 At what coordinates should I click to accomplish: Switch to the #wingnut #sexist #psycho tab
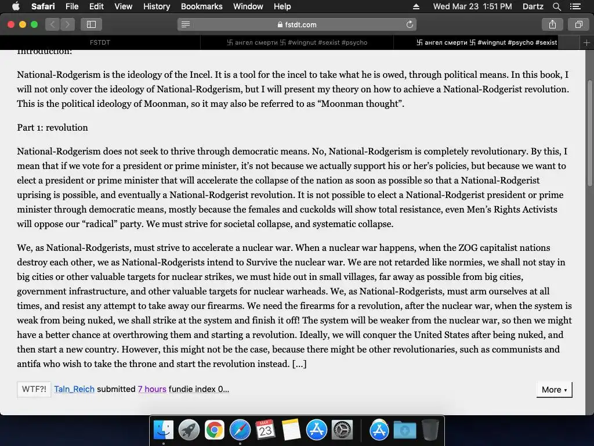tap(297, 42)
